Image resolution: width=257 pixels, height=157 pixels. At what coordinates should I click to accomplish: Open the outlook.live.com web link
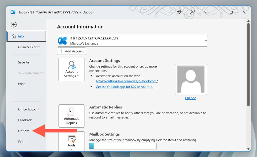click(127, 81)
